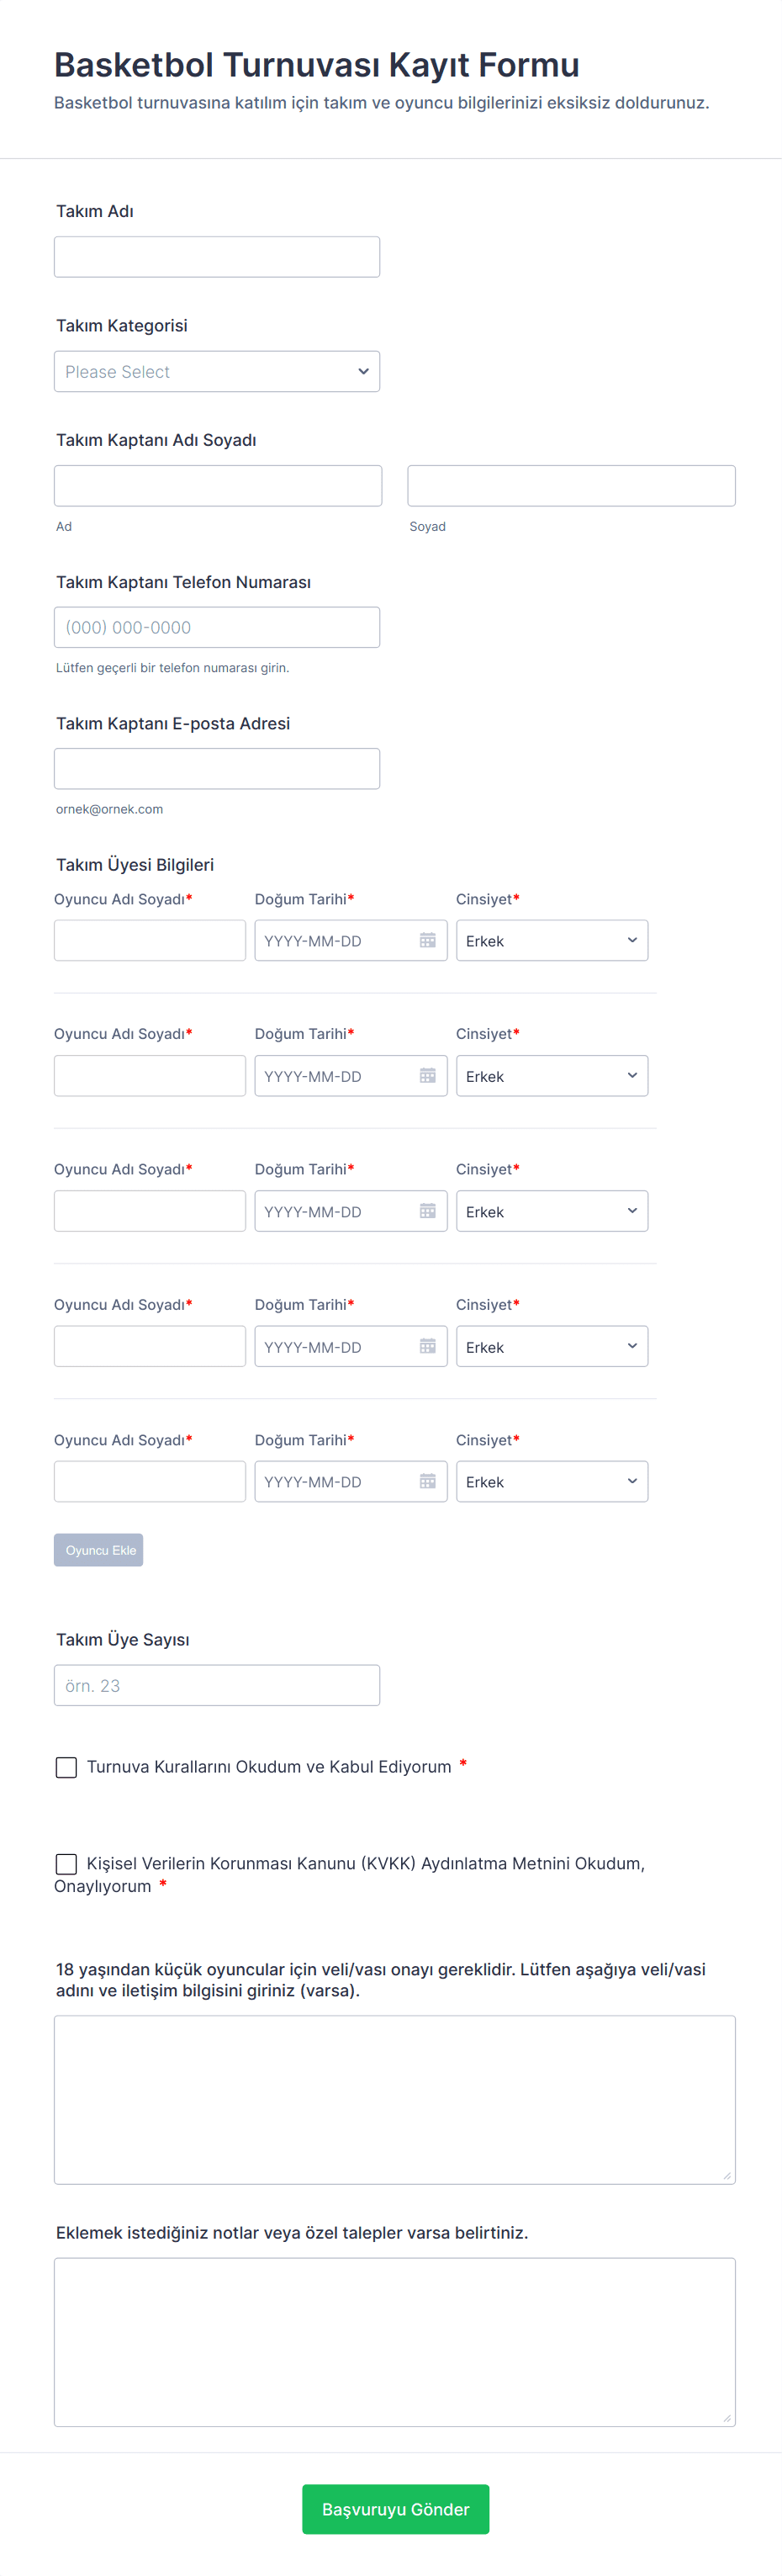Click calendar icon in fourth player row
Screen dimensions: 782x2576
427,1346
